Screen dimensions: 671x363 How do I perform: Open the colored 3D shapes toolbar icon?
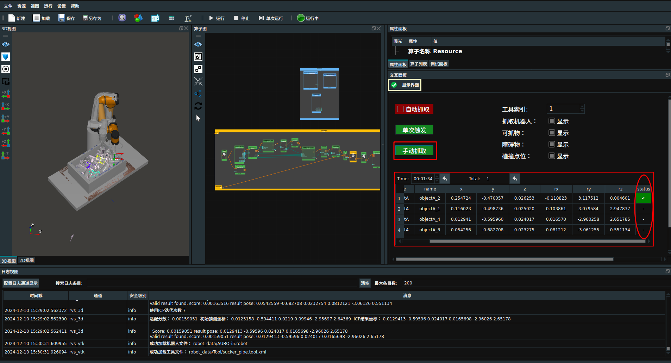click(x=138, y=18)
